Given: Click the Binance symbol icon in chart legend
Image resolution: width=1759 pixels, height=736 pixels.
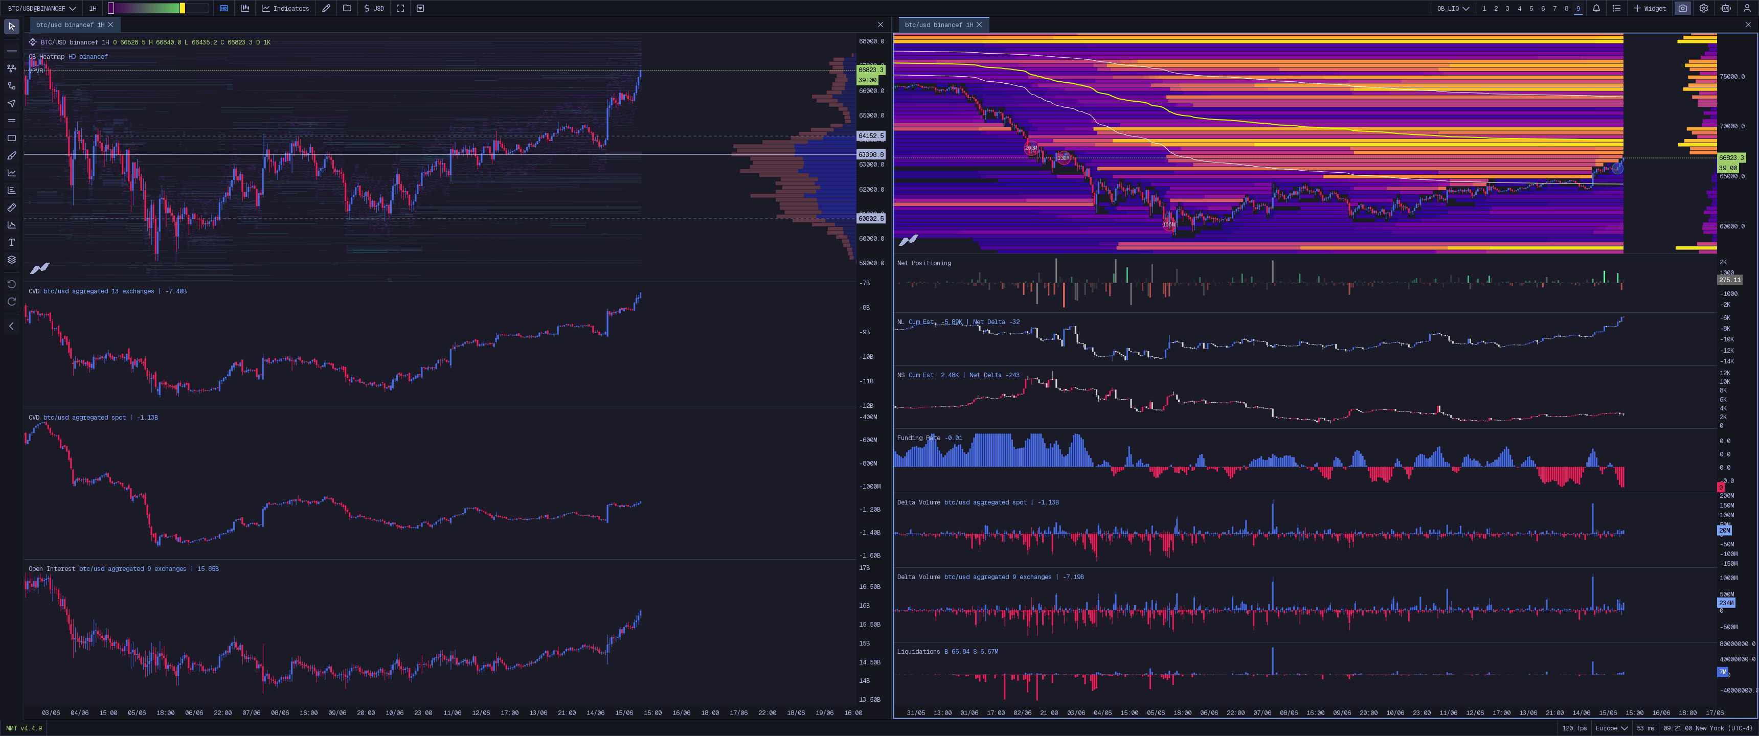Looking at the screenshot, I should coord(33,42).
